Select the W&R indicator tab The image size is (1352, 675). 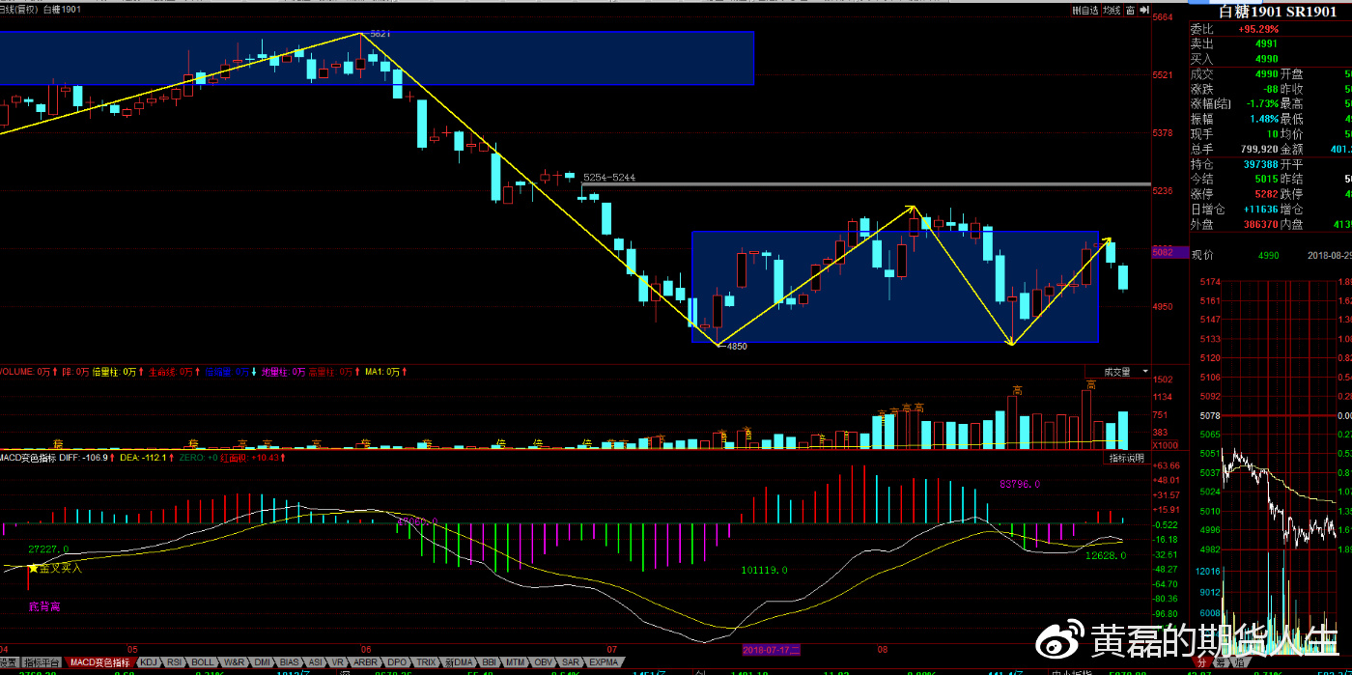[234, 662]
